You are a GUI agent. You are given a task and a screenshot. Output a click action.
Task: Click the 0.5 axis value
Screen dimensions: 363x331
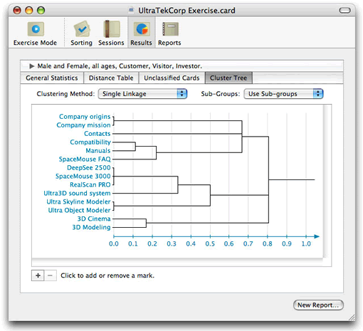pos(210,244)
